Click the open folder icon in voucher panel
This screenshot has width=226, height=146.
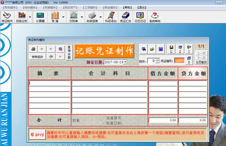click(x=152, y=49)
